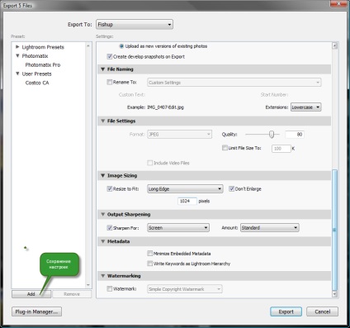Open the Extensions Lowercase dropdown
This screenshot has width=350, height=328.
pyautogui.click(x=306, y=107)
